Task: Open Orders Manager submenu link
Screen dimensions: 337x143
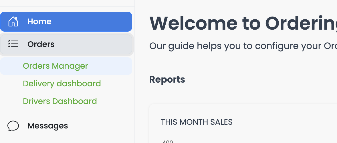Action: 55,66
